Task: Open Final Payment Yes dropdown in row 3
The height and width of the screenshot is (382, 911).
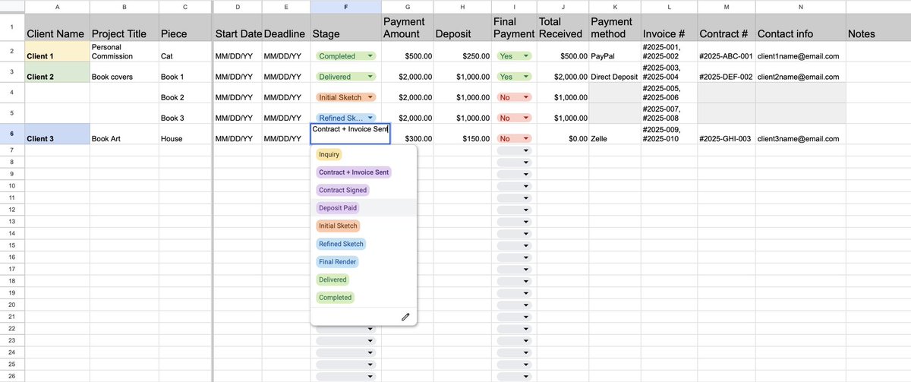Action: point(514,77)
